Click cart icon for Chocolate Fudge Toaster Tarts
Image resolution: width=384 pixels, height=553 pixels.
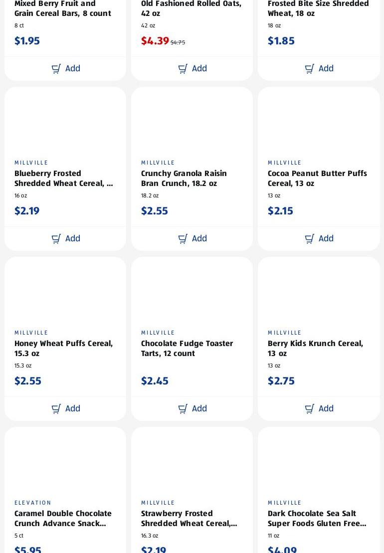(x=183, y=409)
